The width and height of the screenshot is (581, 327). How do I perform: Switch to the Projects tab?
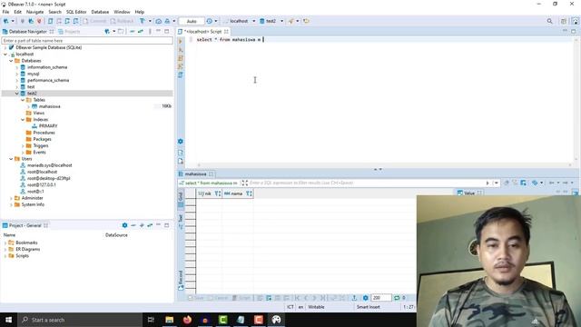pyautogui.click(x=69, y=32)
